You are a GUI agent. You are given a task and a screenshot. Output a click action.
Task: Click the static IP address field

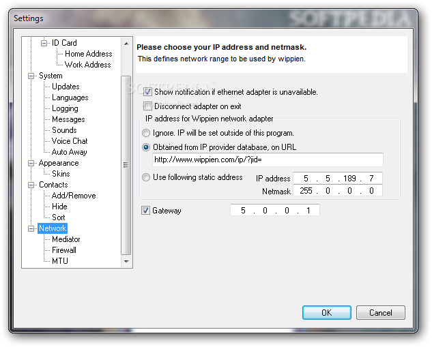click(x=338, y=179)
